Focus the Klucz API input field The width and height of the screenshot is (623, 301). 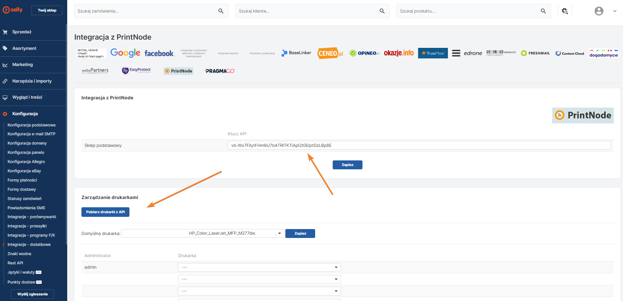[419, 145]
